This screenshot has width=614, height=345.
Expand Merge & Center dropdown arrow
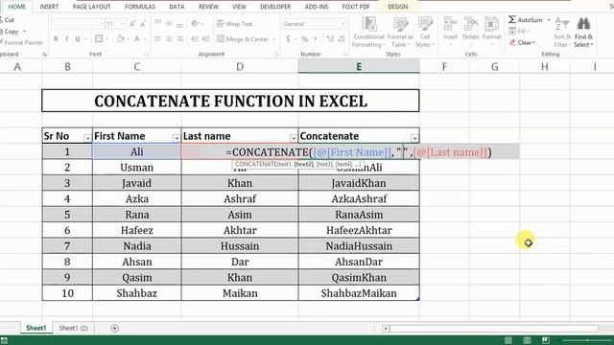click(x=274, y=38)
